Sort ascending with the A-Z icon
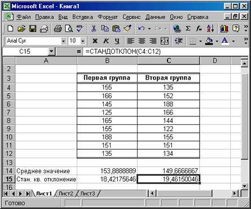 click(210, 29)
